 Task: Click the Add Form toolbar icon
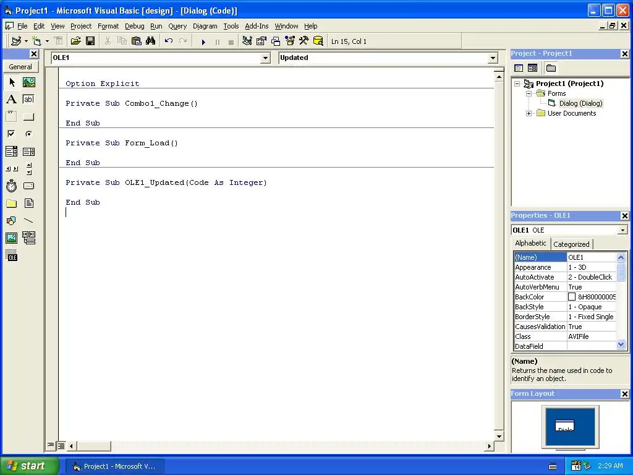tap(36, 41)
